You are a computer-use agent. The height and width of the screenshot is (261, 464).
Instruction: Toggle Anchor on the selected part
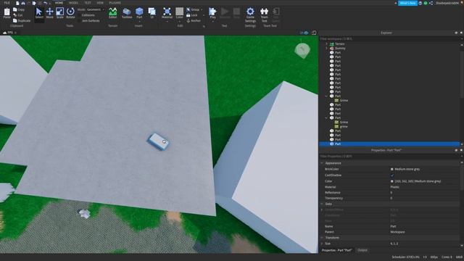pos(194,21)
